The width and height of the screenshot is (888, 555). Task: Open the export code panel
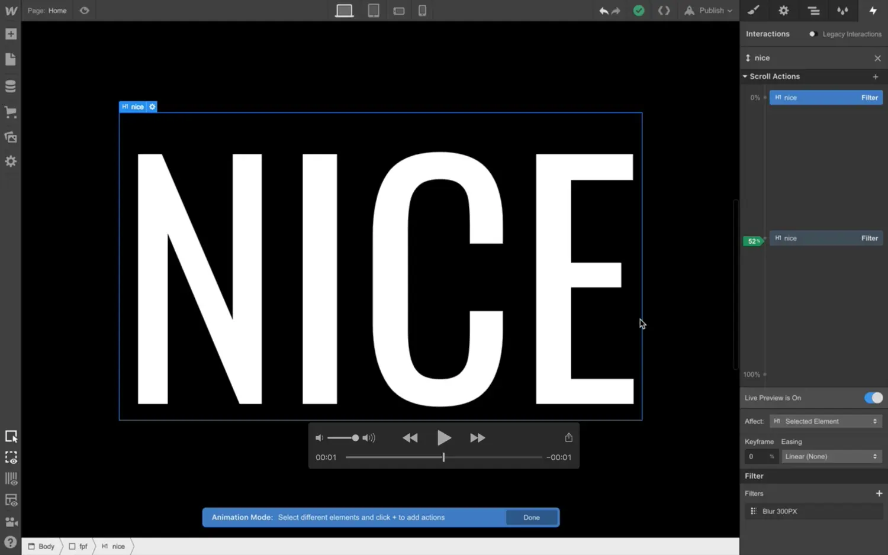click(x=664, y=11)
